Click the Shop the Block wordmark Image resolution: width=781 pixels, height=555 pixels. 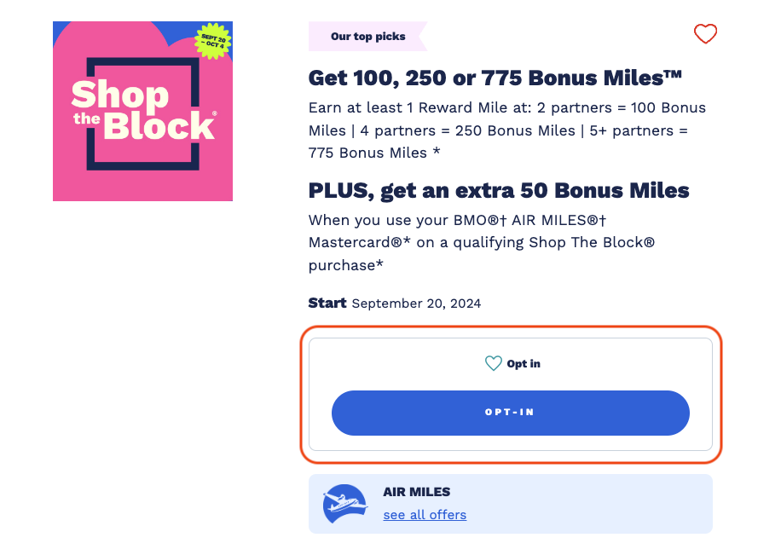click(142, 111)
